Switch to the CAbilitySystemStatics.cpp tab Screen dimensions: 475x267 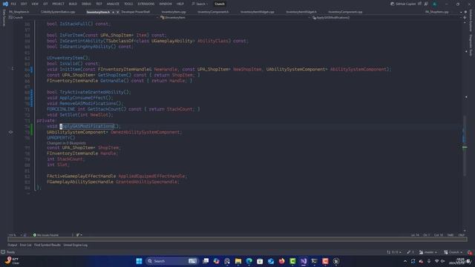(58, 12)
